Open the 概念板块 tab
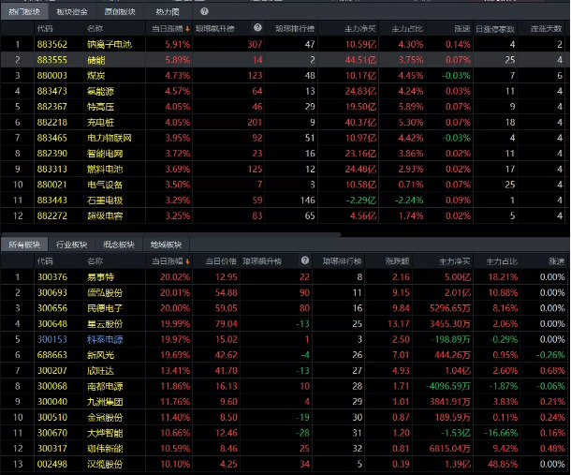 pyautogui.click(x=119, y=245)
